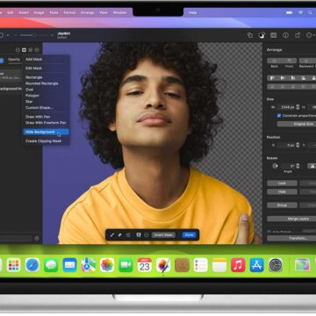Open Safari from the Dock

click(x=32, y=265)
